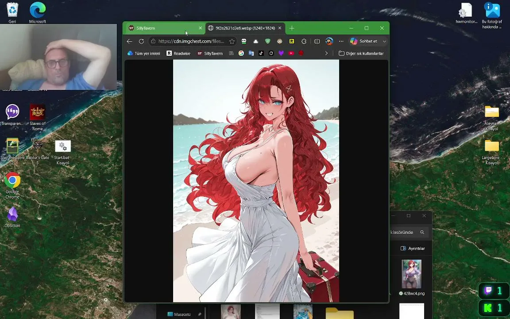Open Copilot Sohbet et chat
Viewport: 510px width, 319px height.
coord(364,41)
